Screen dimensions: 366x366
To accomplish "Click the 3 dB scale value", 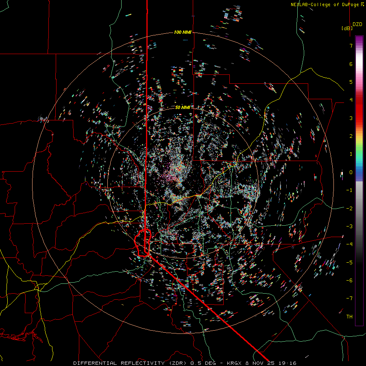I will pos(351,118).
